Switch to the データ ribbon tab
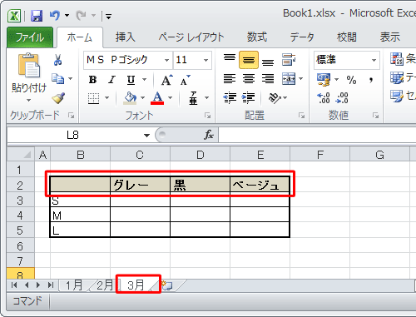This screenshot has height=317, width=416. 302,37
